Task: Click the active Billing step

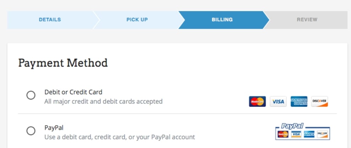Action: [x=222, y=20]
